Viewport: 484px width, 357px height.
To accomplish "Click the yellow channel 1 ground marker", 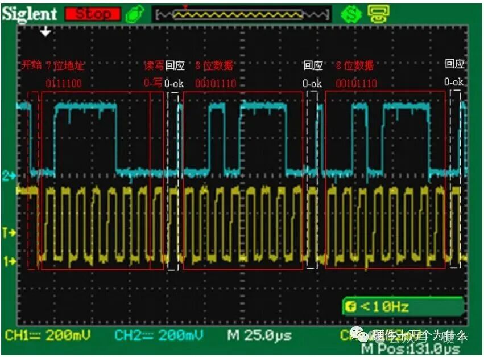I will pos(10,261).
